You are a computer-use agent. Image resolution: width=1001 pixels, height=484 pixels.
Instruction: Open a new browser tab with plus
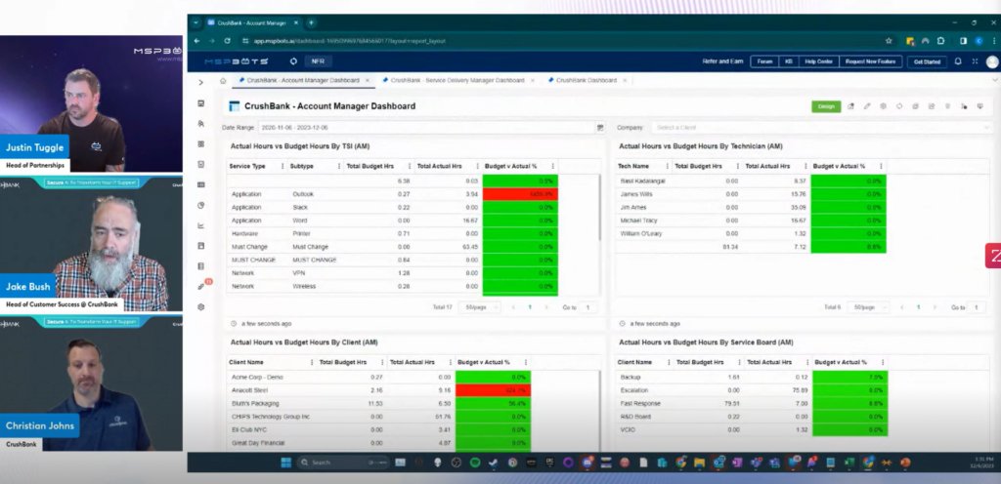click(311, 22)
